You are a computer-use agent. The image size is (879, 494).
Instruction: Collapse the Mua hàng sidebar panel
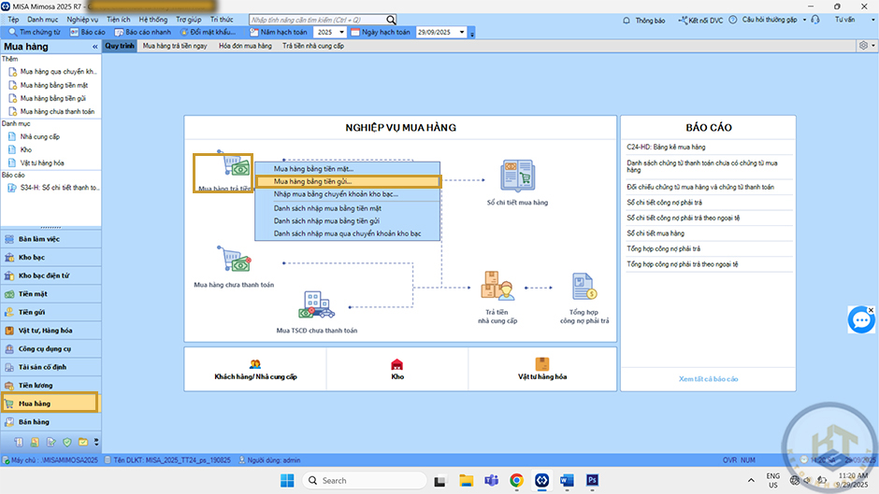(94, 47)
